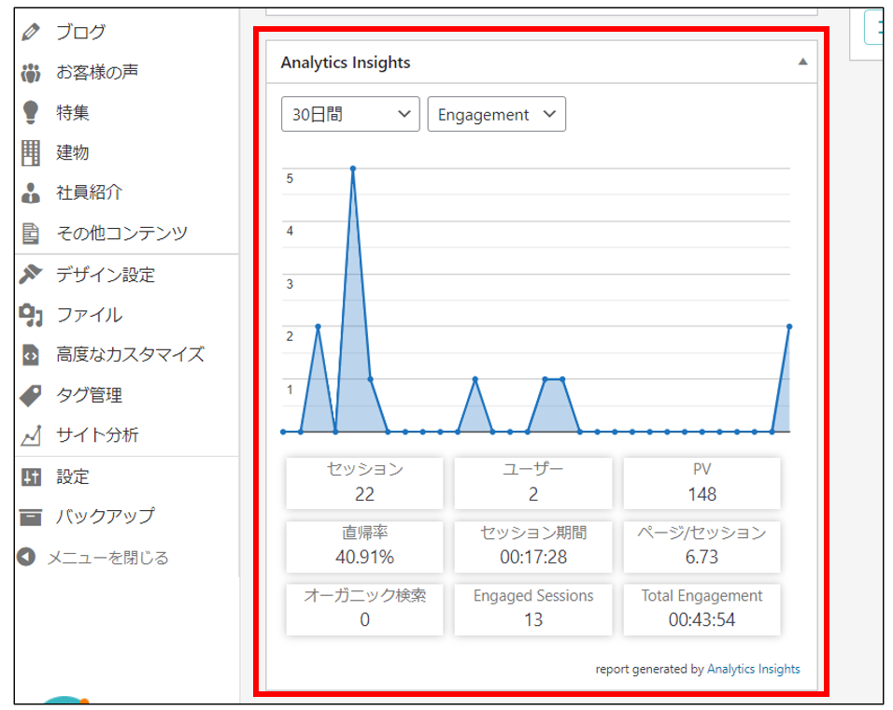Click the pencil icon beside ブログ
Viewport: 893px width, 710px height.
tap(31, 32)
